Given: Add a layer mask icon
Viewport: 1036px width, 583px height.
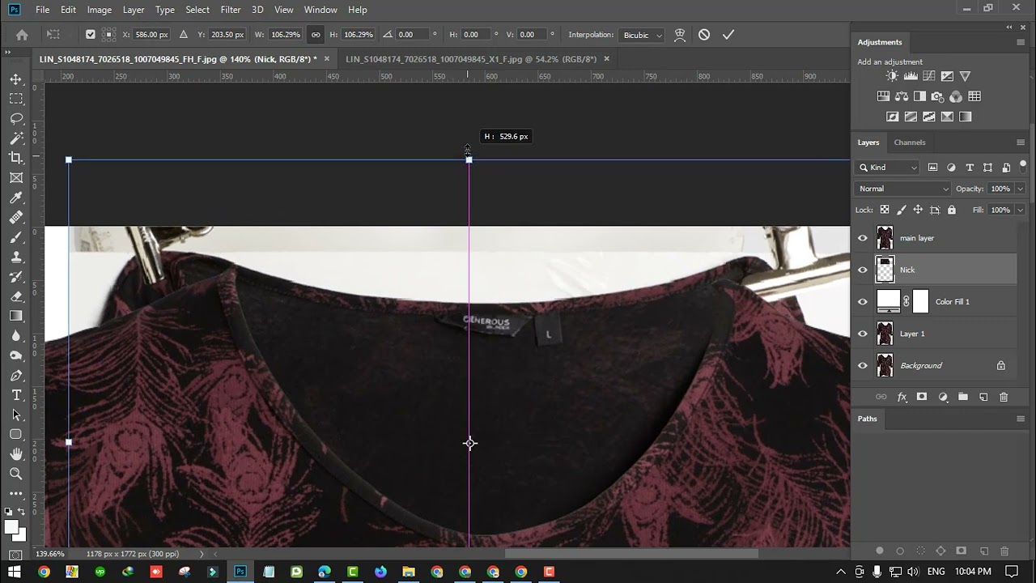Looking at the screenshot, I should 922,397.
